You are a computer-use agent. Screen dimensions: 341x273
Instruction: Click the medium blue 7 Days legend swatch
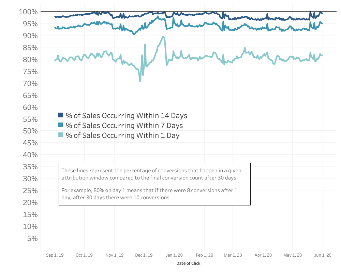click(x=60, y=125)
